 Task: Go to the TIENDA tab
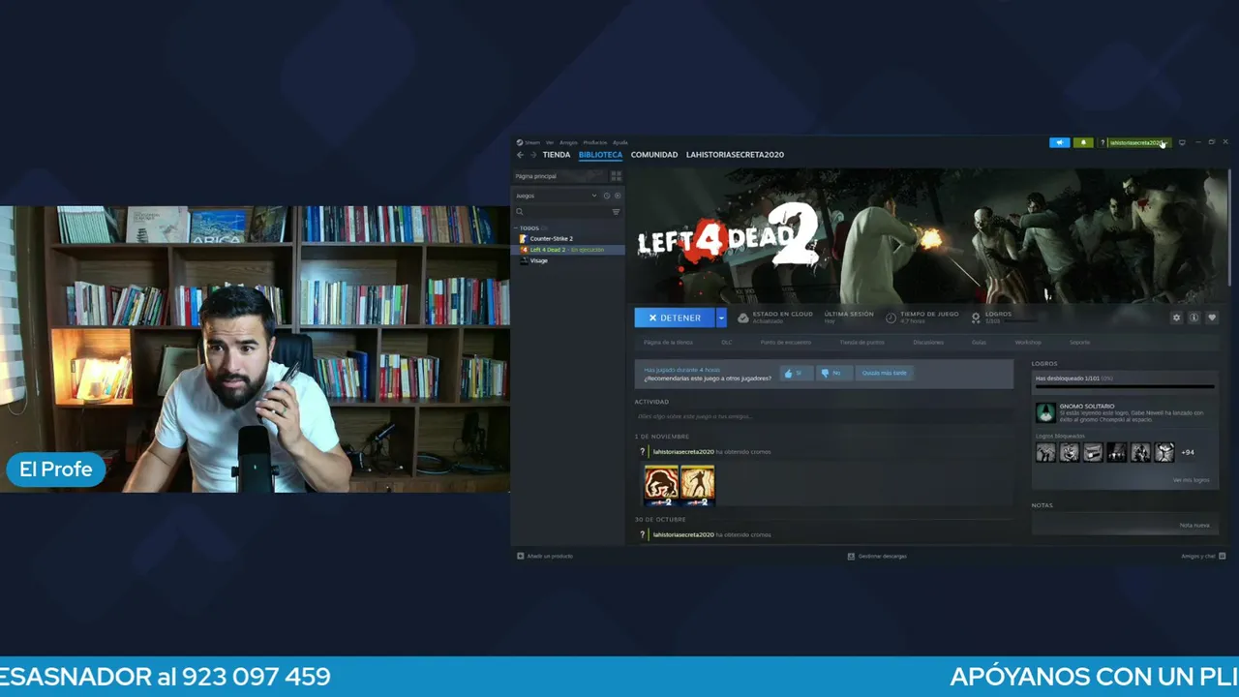pyautogui.click(x=557, y=155)
